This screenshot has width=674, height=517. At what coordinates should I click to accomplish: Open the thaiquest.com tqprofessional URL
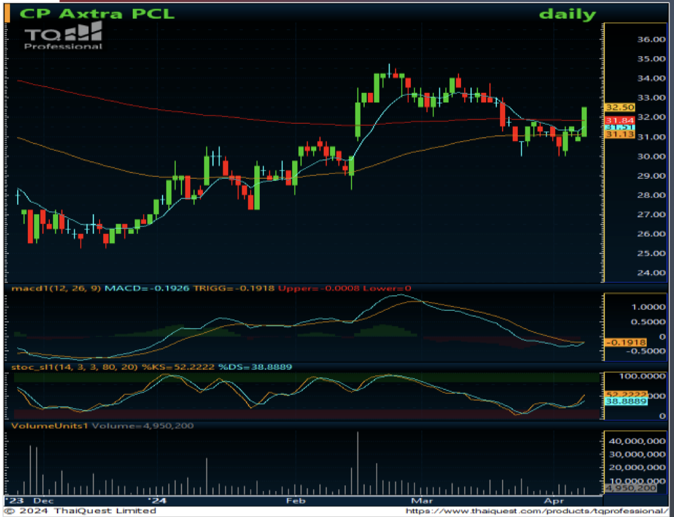pyautogui.click(x=537, y=511)
